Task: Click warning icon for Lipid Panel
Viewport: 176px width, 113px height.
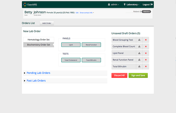Action: (x=139, y=53)
